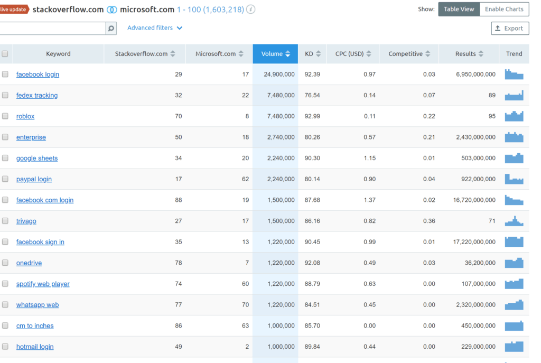The image size is (541, 363).
Task: Check the facebook login row checkbox
Action: [5, 74]
